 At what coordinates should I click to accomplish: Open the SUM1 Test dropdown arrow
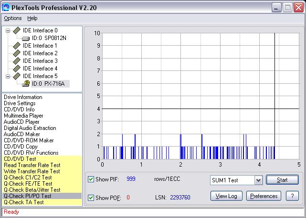pyautogui.click(x=259, y=180)
